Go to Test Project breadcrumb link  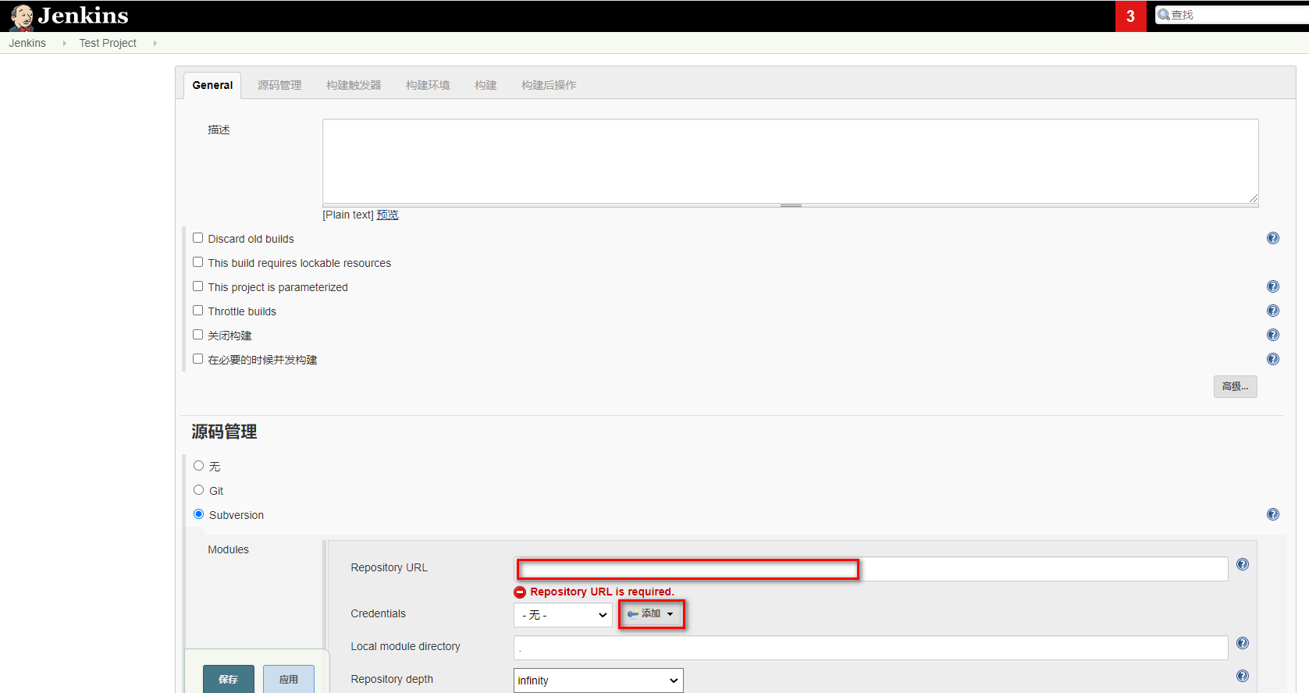click(108, 43)
